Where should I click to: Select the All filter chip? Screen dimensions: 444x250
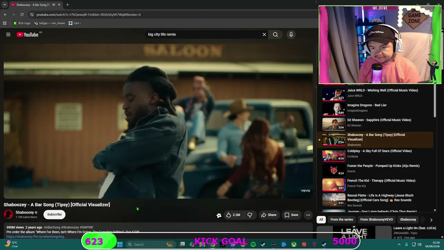[x=321, y=219]
